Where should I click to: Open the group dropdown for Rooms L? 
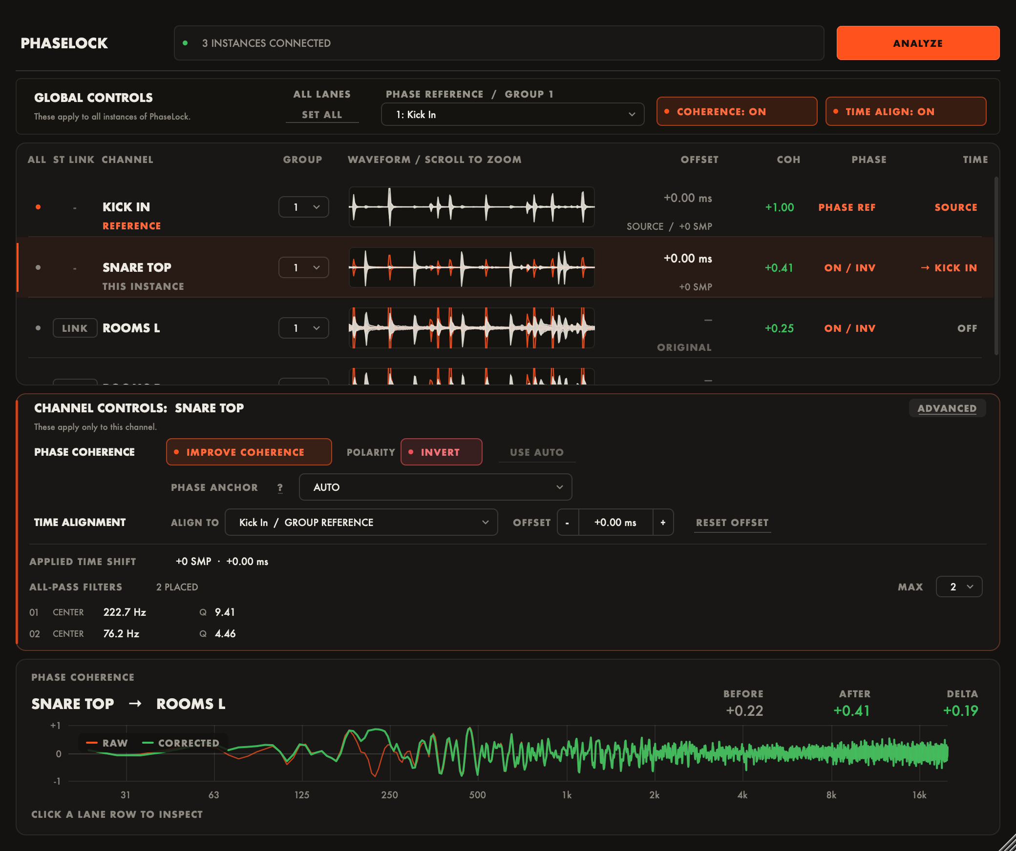tap(303, 328)
